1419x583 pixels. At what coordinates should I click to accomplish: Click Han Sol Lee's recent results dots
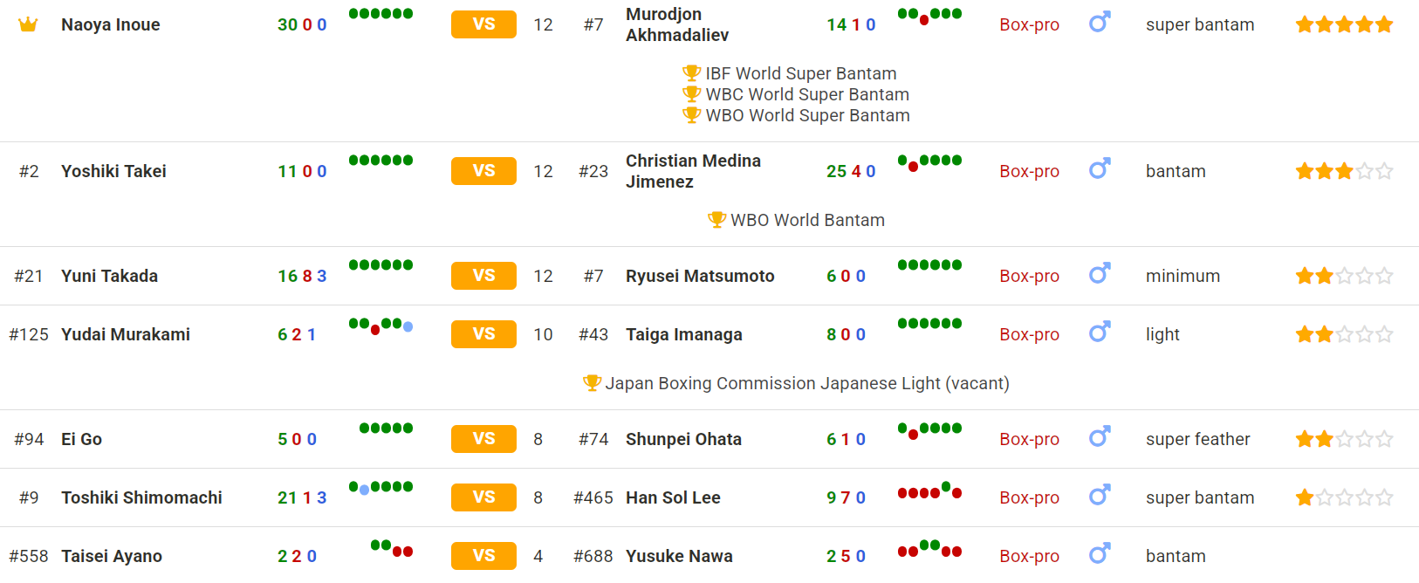(929, 491)
